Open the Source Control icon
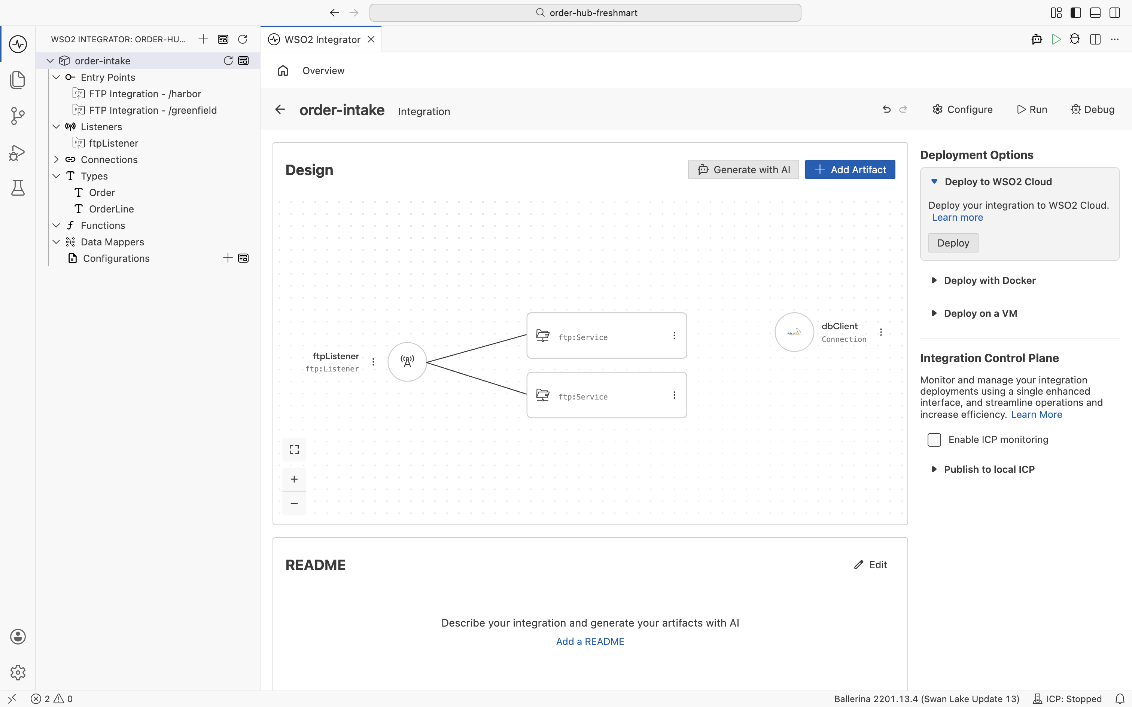 click(18, 116)
